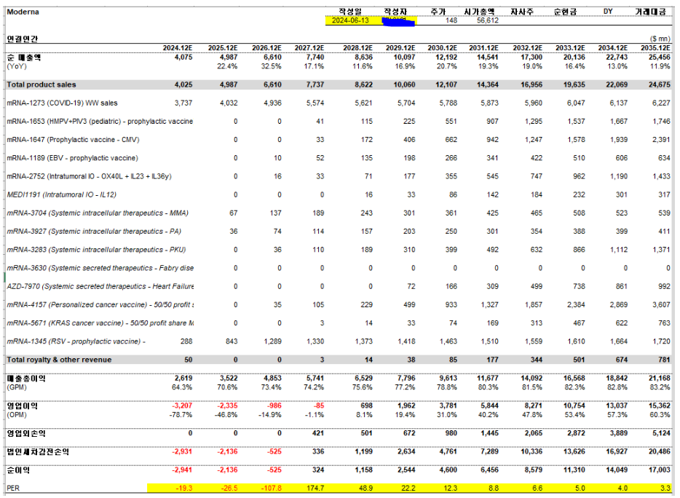Click mRNA-1189 EBV vaccine row label
Image resolution: width=680 pixels, height=498 pixels.
(72, 158)
